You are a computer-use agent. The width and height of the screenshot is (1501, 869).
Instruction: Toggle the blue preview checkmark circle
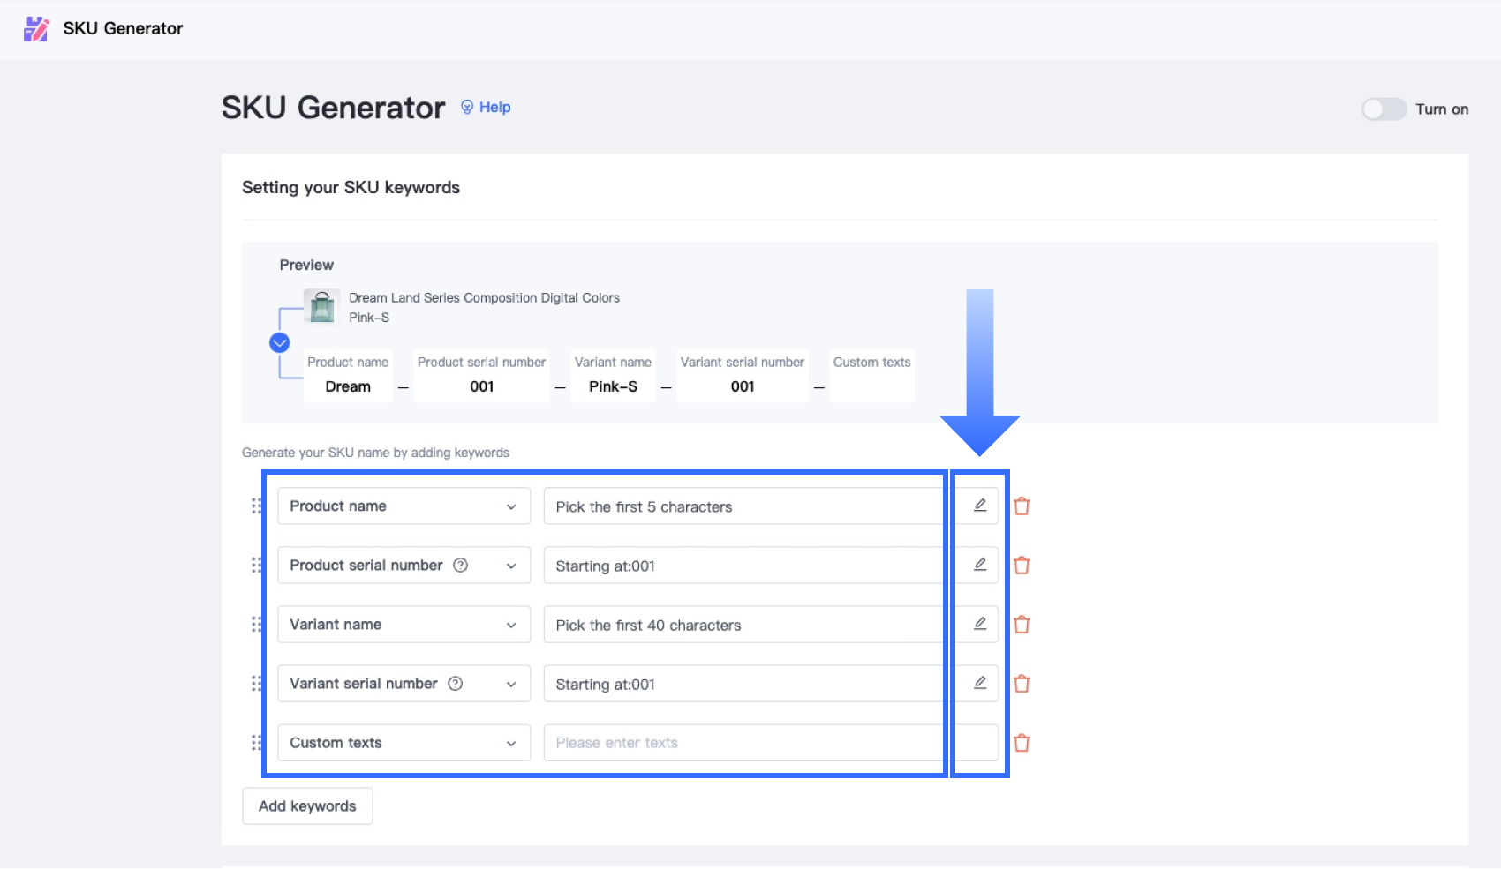280,343
